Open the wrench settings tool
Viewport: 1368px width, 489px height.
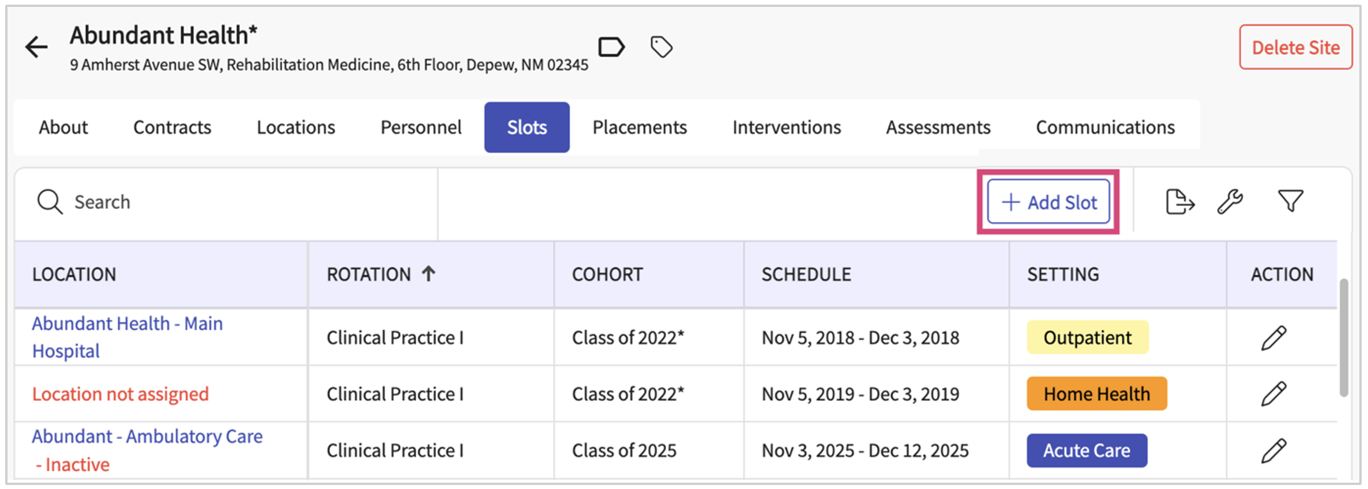(1230, 202)
